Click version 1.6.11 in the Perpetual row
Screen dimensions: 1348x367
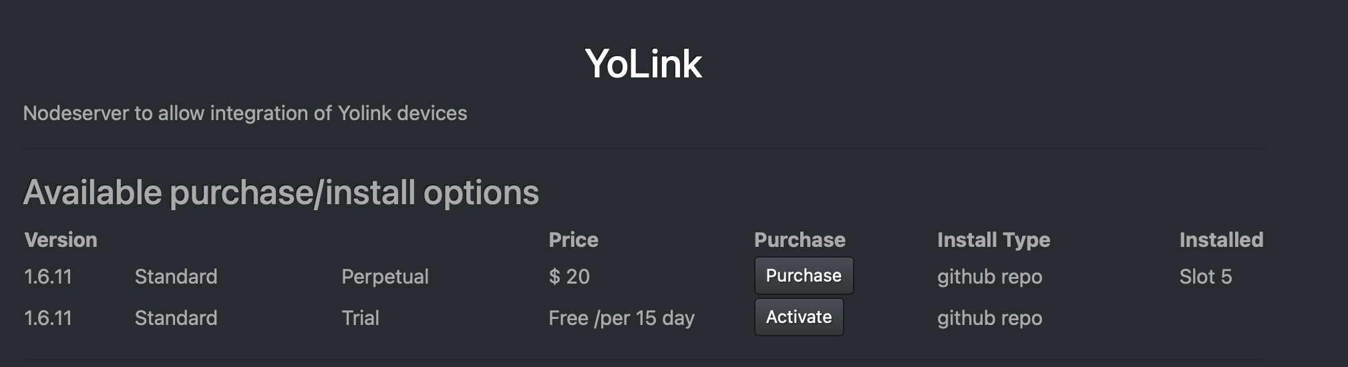(x=48, y=277)
